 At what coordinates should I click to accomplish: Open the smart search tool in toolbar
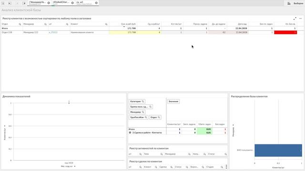[x=3, y=3]
